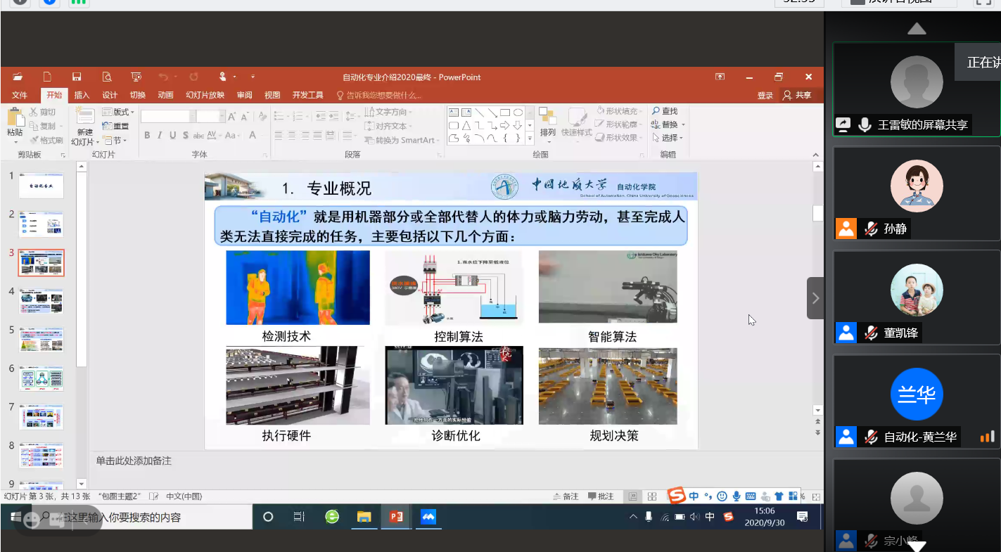Toggle the Notes (备注) pane in status bar
Viewport: 1001px width, 552px height.
566,496
